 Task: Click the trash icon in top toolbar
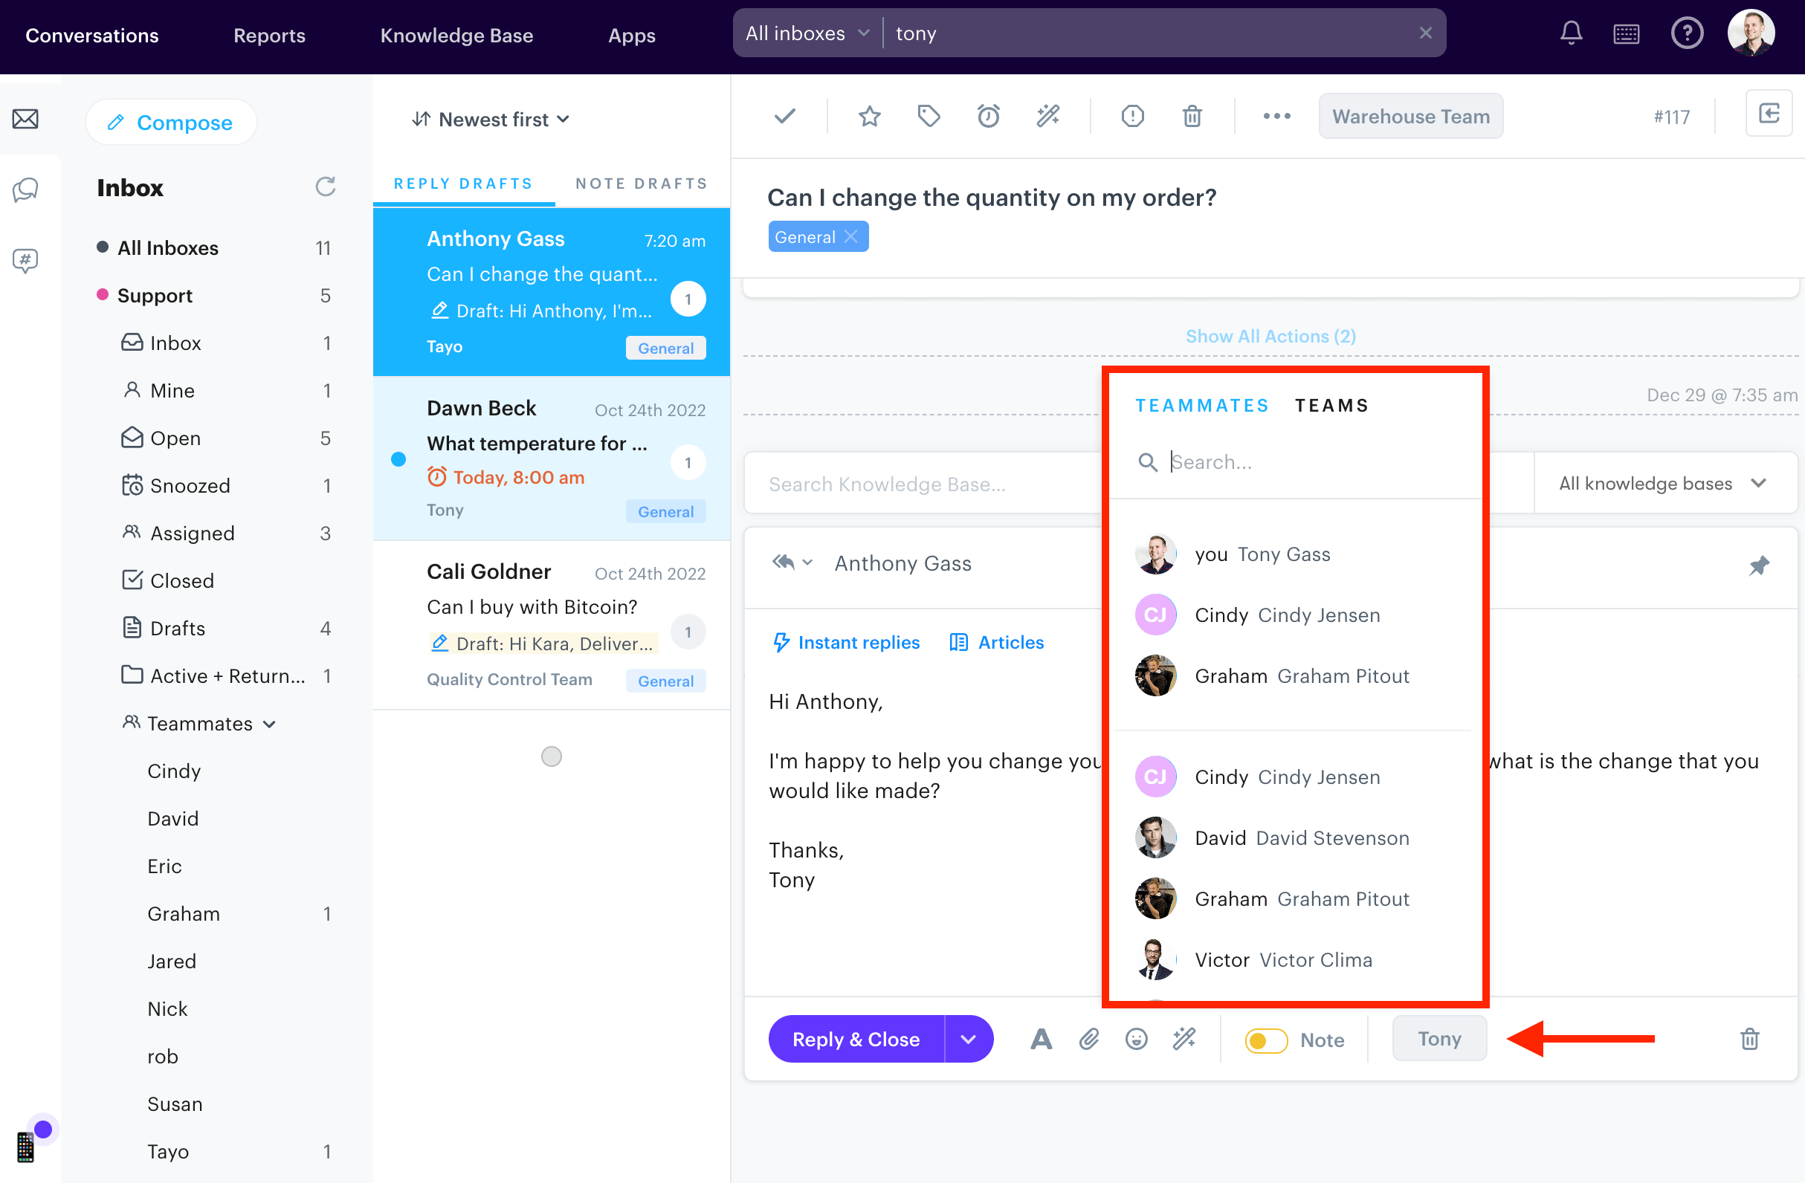(x=1192, y=116)
